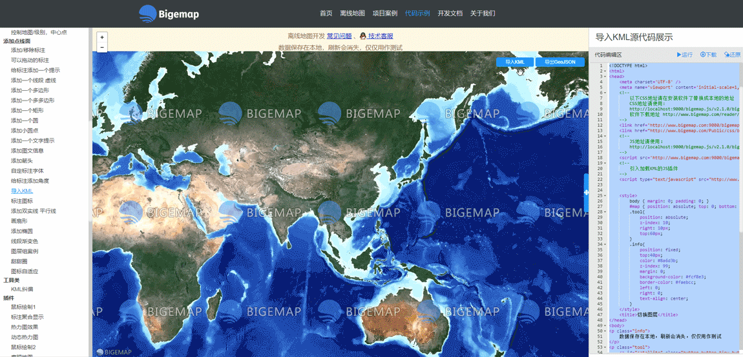Open sidebar example 自定标注字体

28,171
